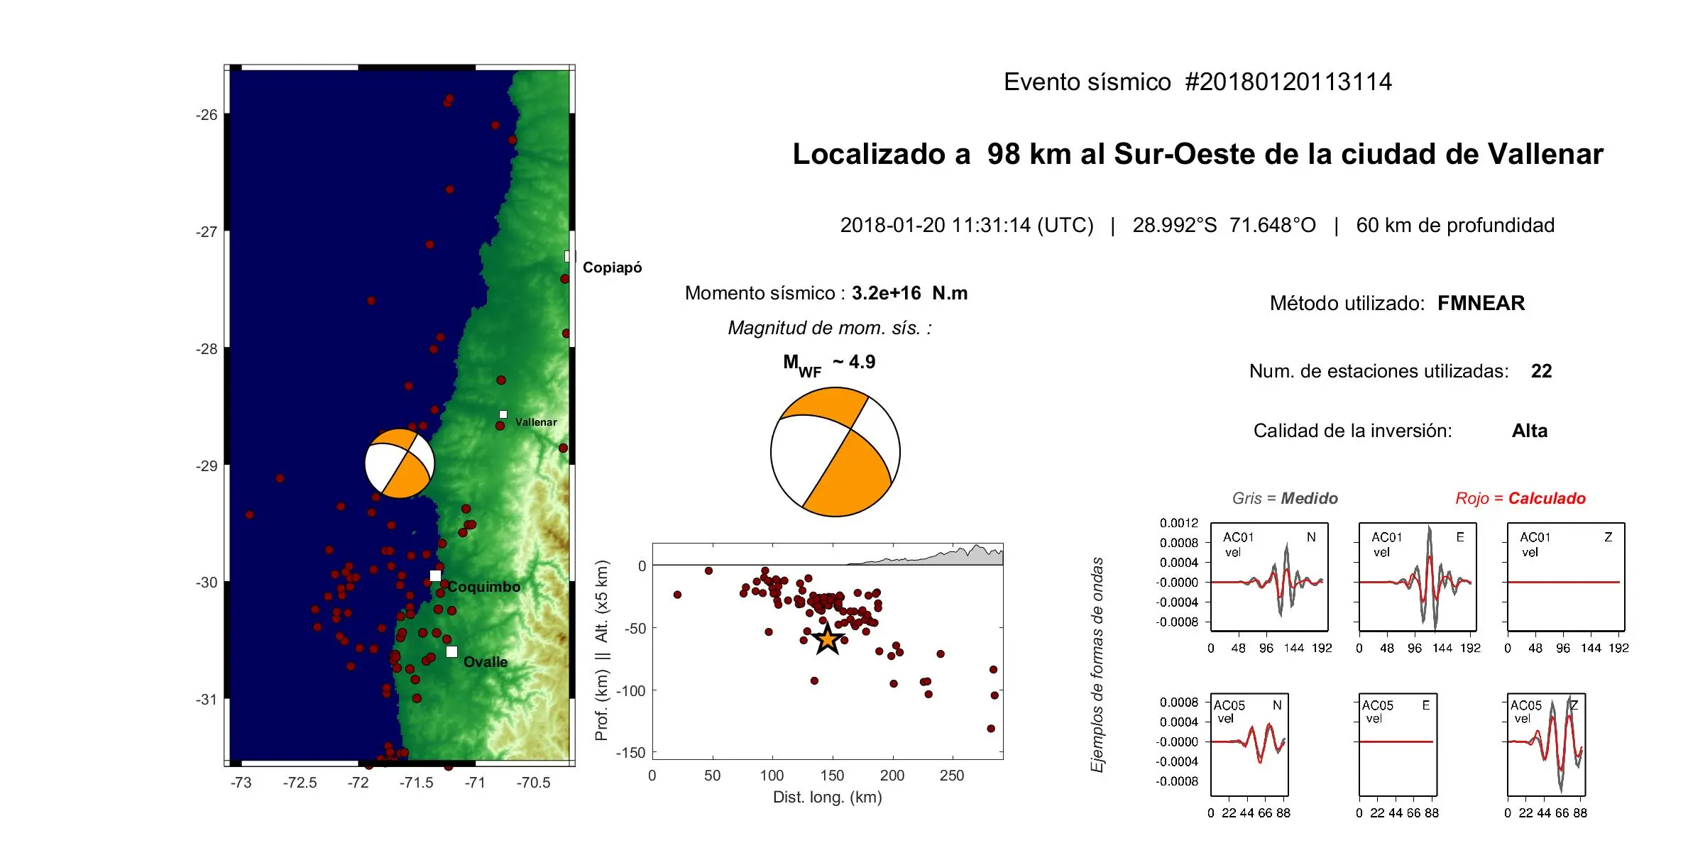Click the -150 depth tick label

(631, 753)
